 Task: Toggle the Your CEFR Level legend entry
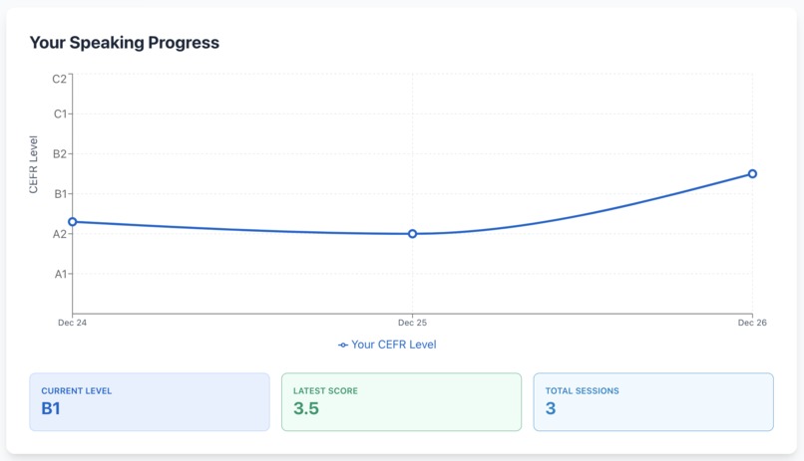pyautogui.click(x=387, y=345)
